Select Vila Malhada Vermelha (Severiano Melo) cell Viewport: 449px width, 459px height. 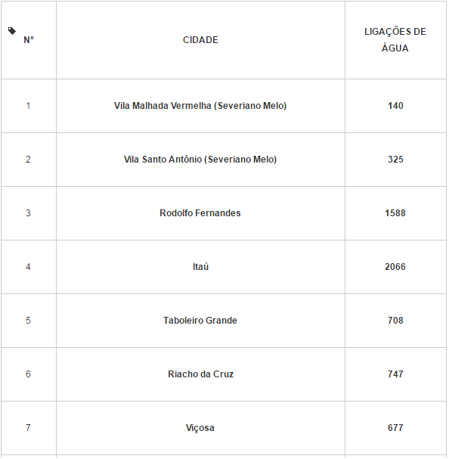pyautogui.click(x=200, y=106)
